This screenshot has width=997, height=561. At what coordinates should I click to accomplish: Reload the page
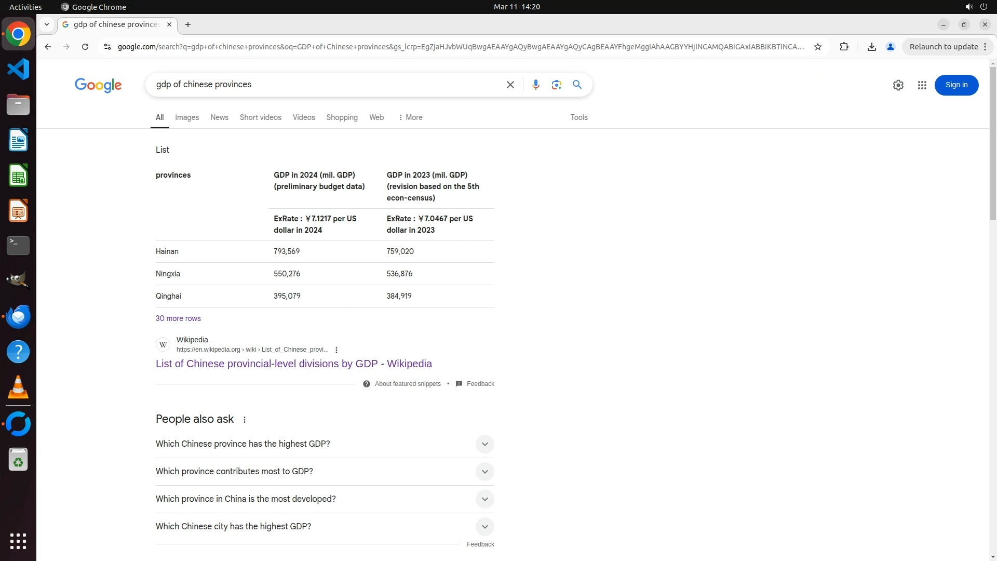(85, 47)
